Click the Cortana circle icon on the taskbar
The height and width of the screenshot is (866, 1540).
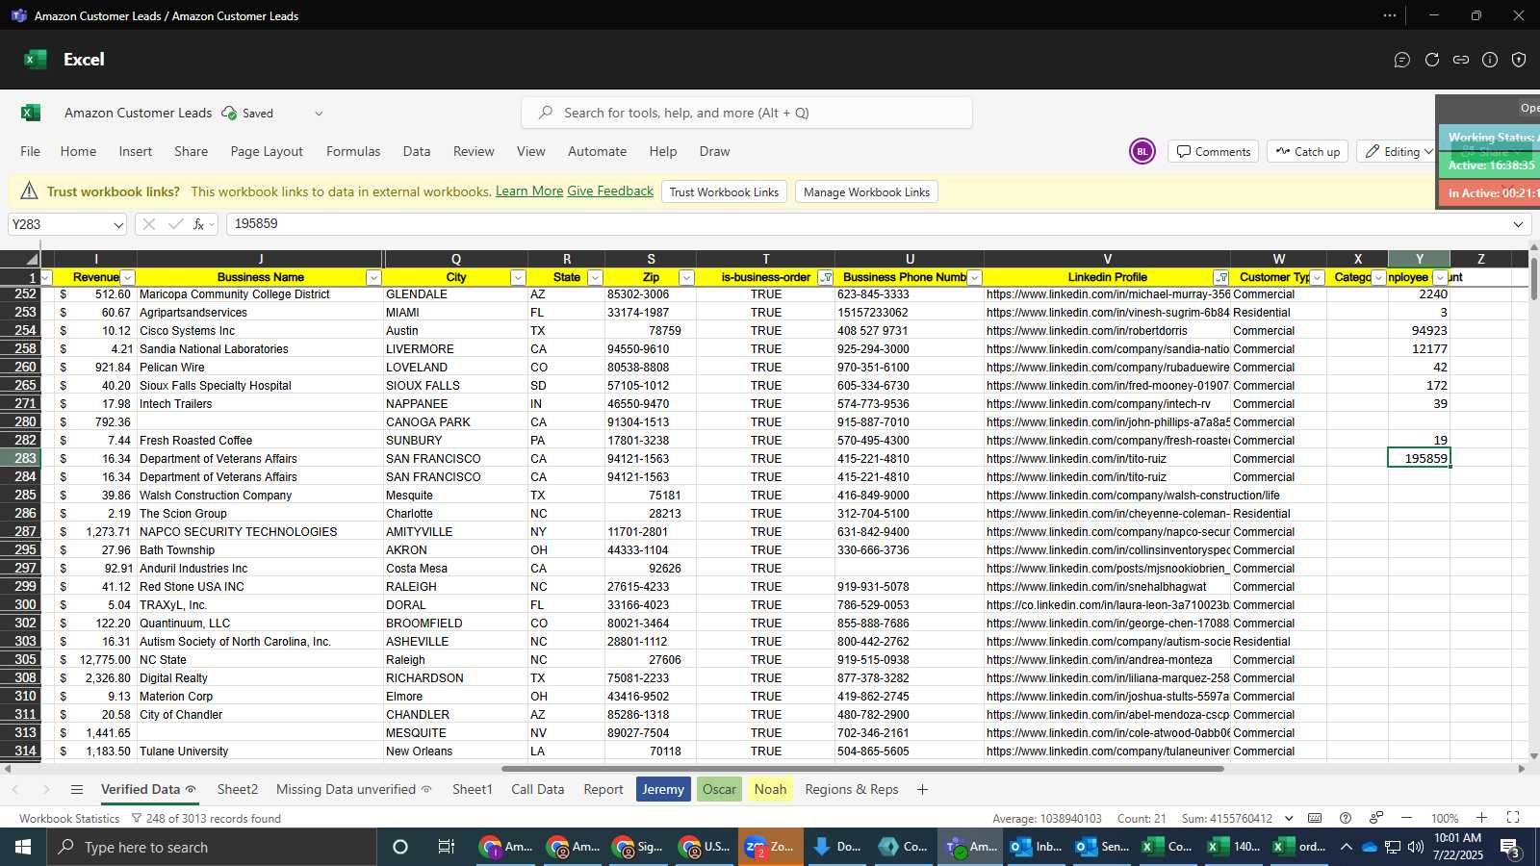point(400,847)
